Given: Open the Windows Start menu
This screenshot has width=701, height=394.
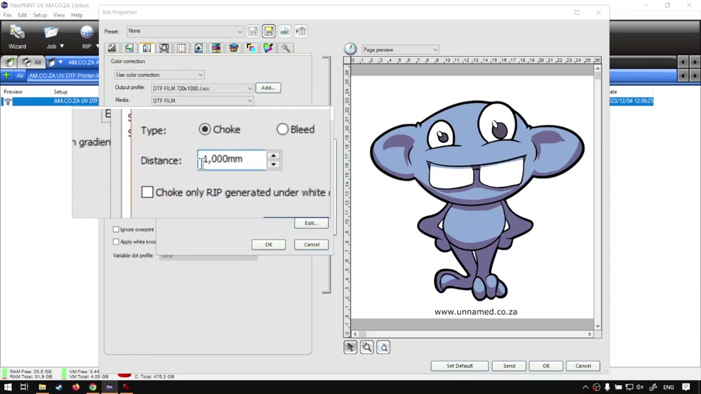Looking at the screenshot, I should tap(8, 387).
